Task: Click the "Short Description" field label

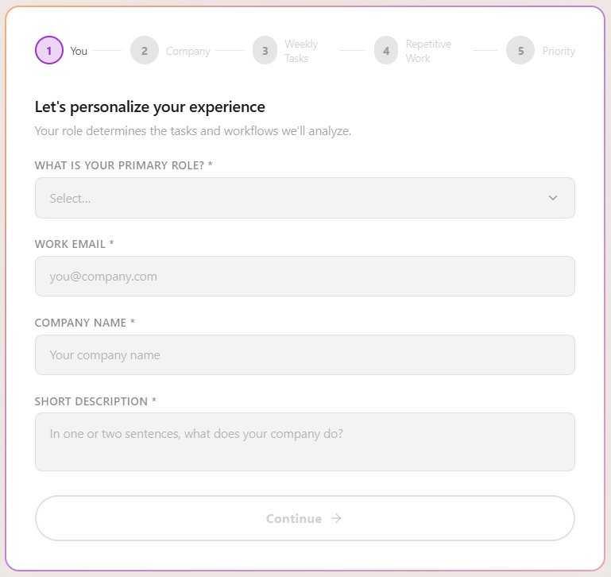Action: tap(95, 401)
